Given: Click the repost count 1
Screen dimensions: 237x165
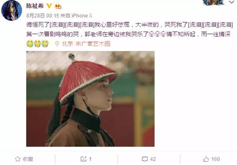Looking at the screenshot, I should tap(90, 159).
